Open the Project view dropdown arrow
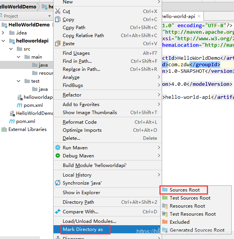The image size is (234, 239). (x=49, y=16)
